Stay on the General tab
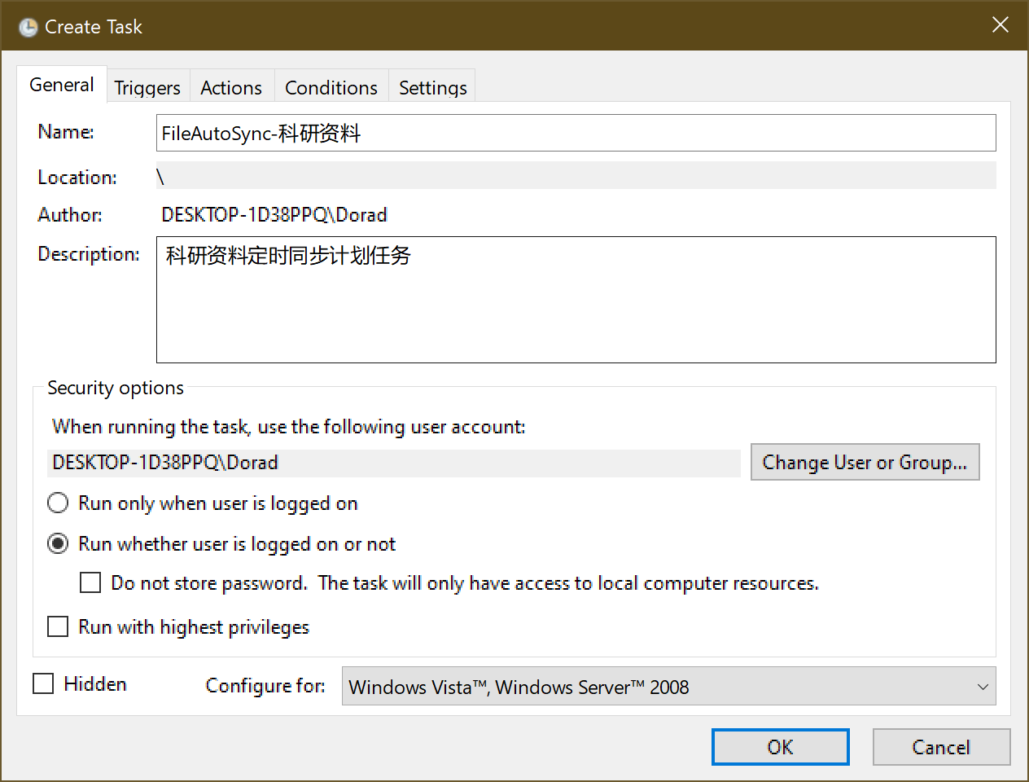 coord(62,85)
